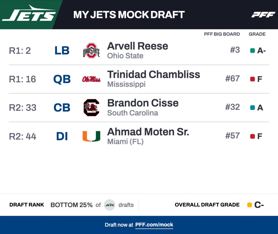278x234 pixels.
Task: Click the green A- grade swatch
Action: (x=252, y=50)
